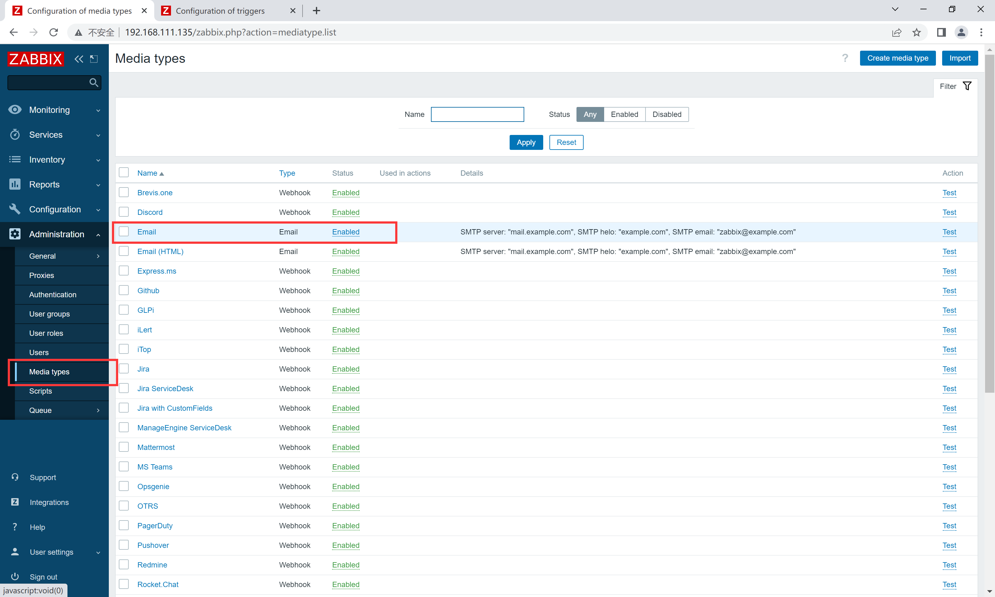Click the Import button
The image size is (995, 597).
coord(960,58)
